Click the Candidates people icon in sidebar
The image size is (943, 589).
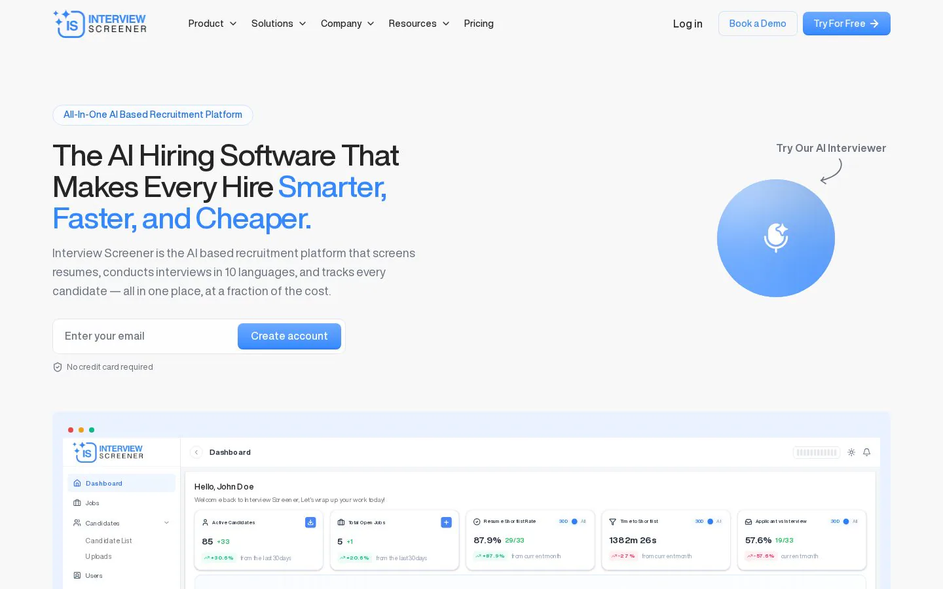(x=77, y=523)
